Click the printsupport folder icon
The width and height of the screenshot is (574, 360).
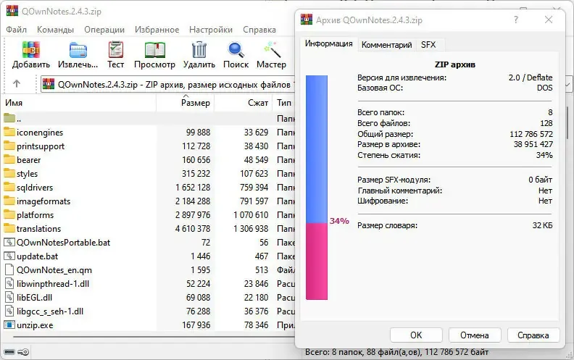click(x=9, y=146)
